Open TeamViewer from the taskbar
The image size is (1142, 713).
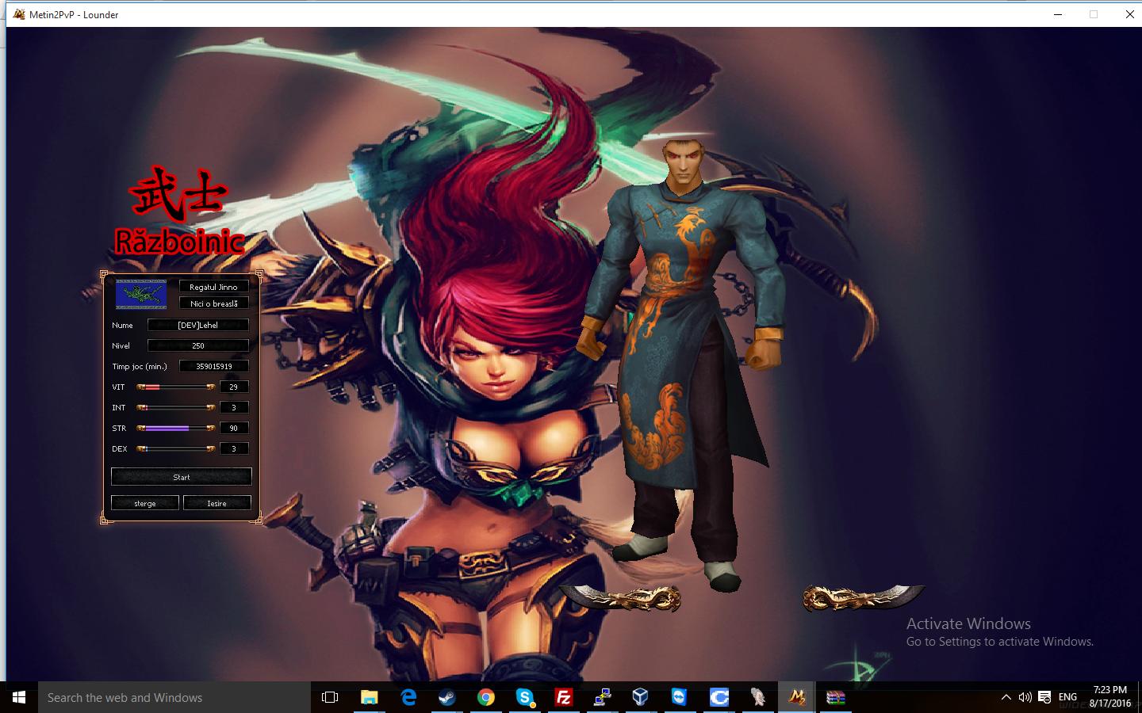point(680,697)
